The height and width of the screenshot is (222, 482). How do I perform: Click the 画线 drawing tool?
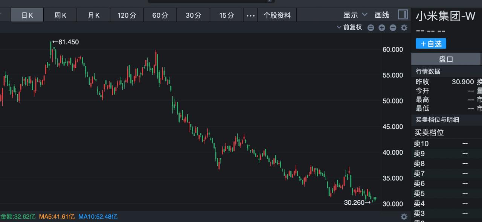pyautogui.click(x=382, y=15)
